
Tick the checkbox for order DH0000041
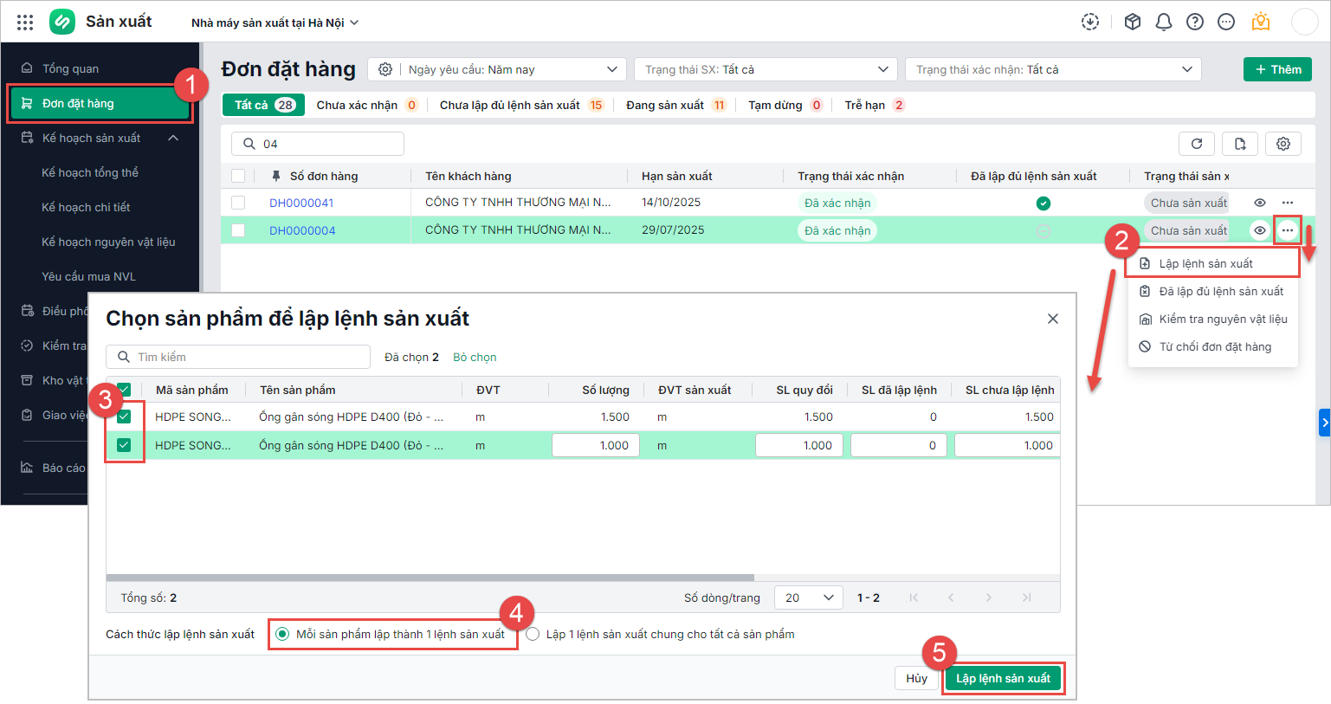click(x=238, y=203)
